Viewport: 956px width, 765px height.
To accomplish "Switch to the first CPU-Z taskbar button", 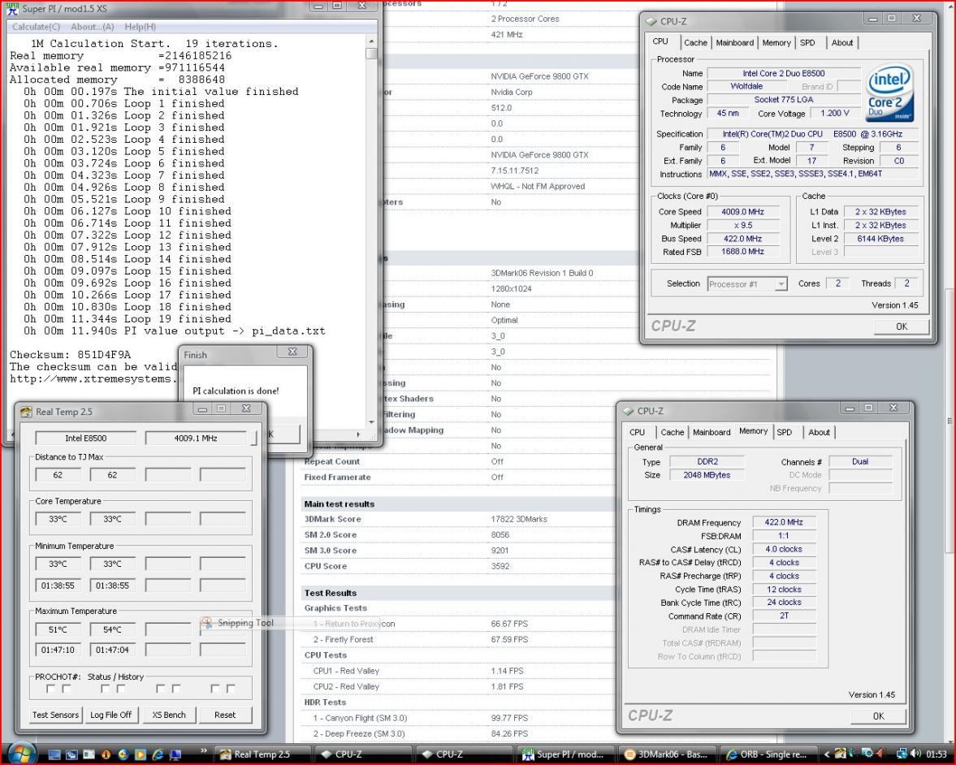I will click(x=363, y=754).
